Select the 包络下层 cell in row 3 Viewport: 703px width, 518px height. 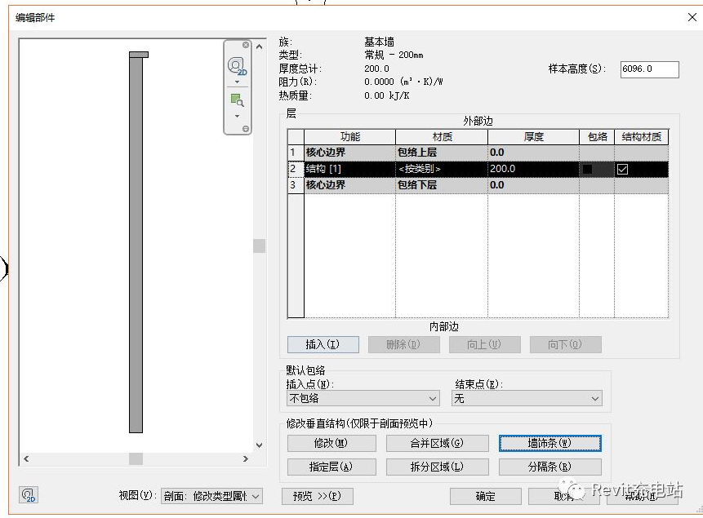coord(442,185)
